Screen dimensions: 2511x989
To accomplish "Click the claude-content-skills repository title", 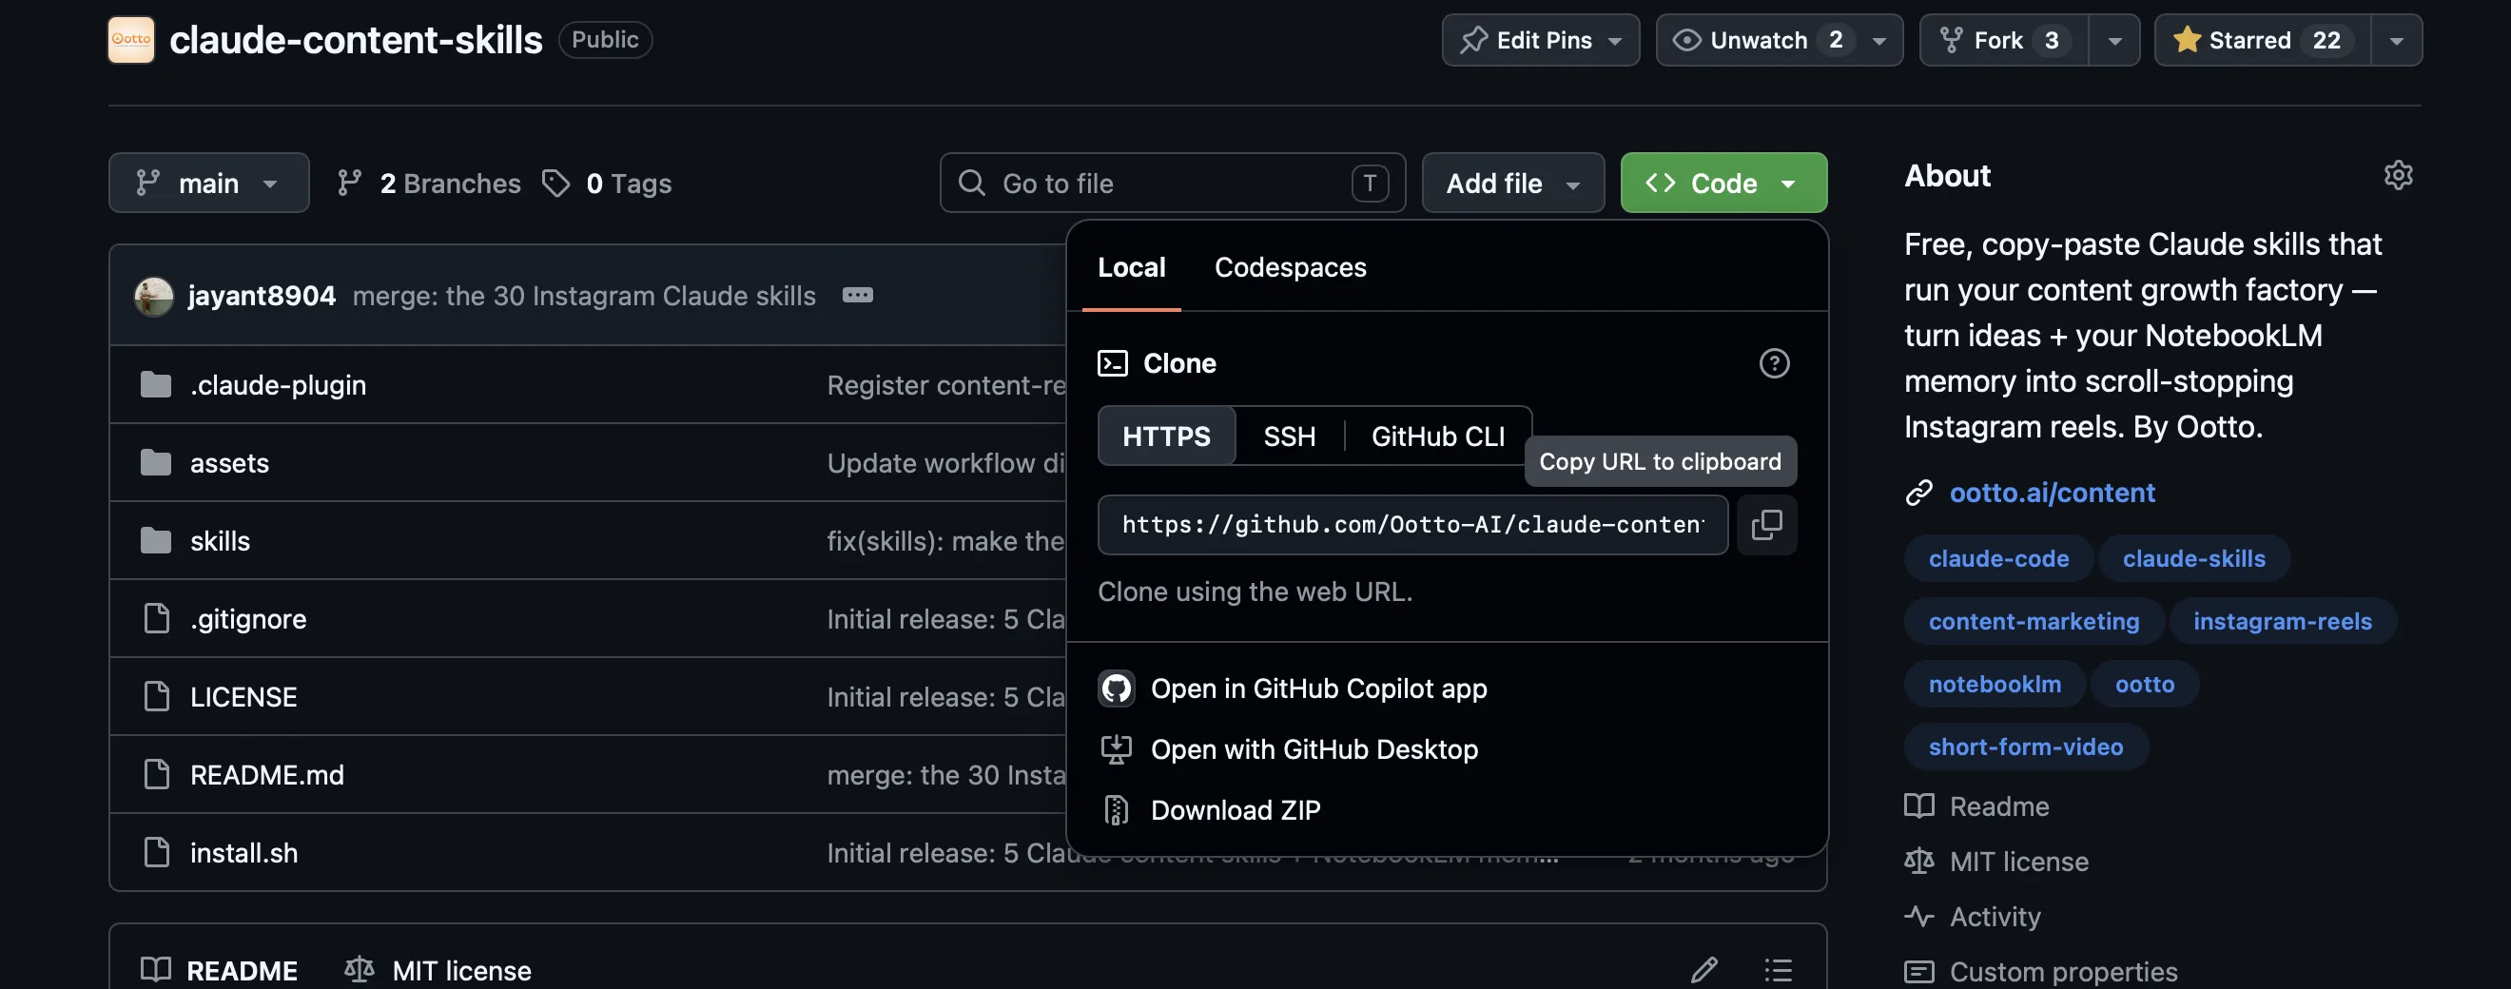I will coord(356,40).
